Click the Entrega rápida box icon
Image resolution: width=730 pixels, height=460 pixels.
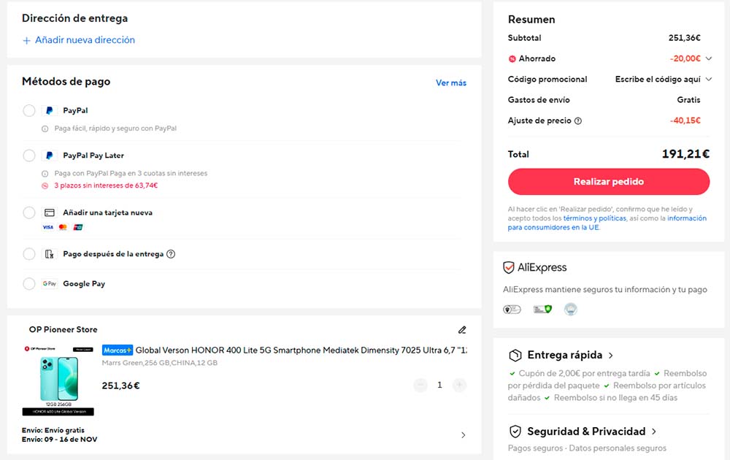click(x=515, y=356)
